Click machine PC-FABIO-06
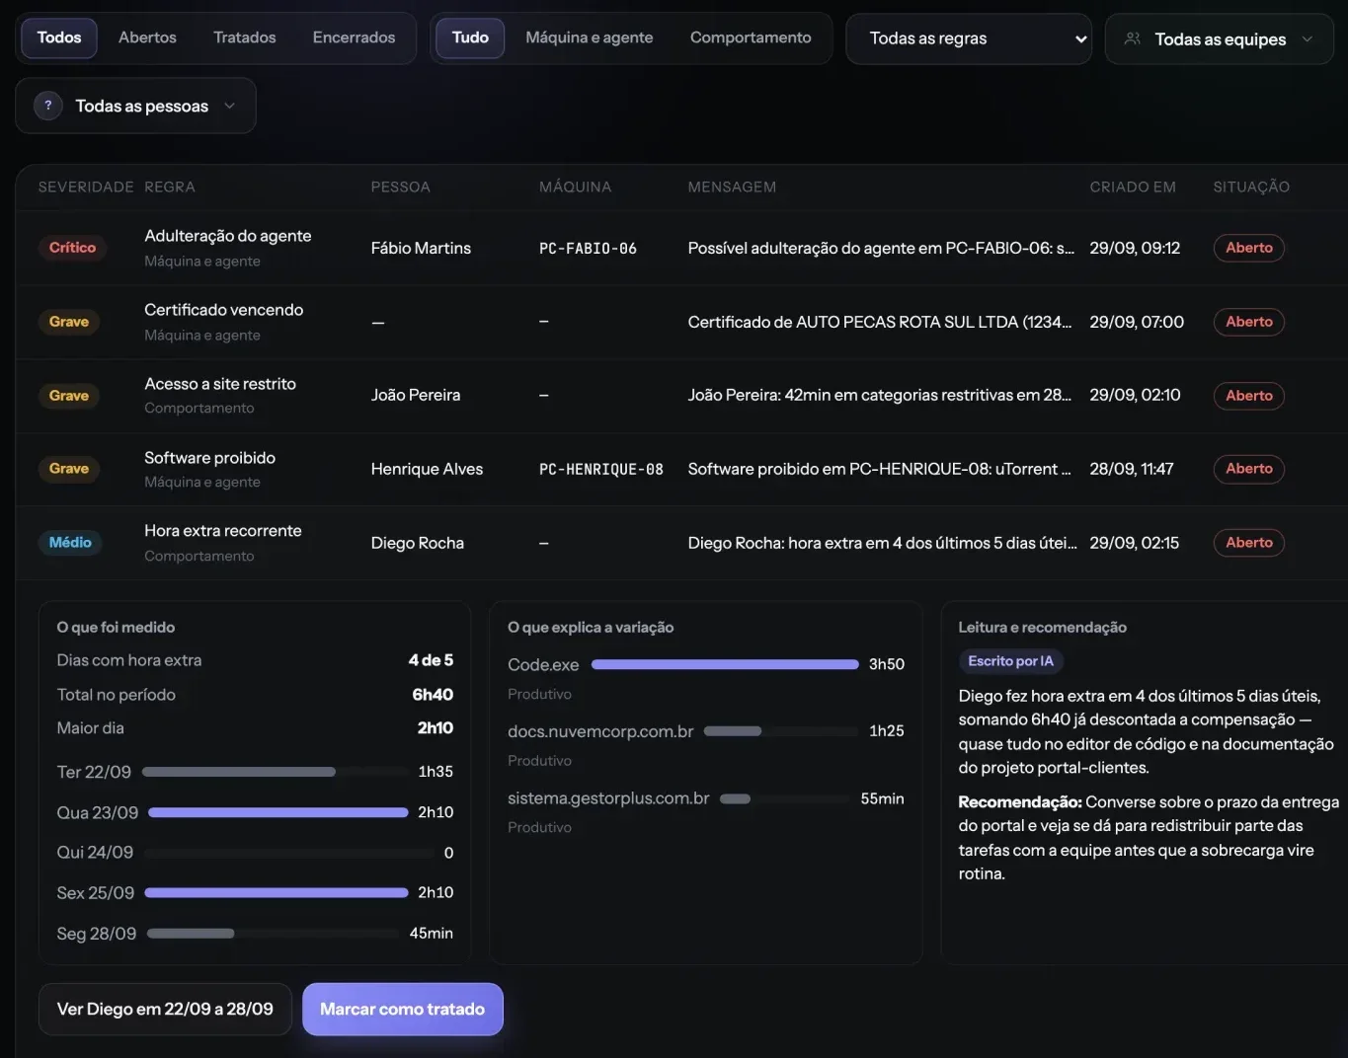Image resolution: width=1348 pixels, height=1058 pixels. (x=588, y=249)
